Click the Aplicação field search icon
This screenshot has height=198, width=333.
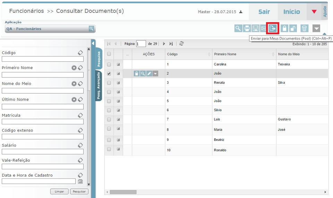coord(91,29)
